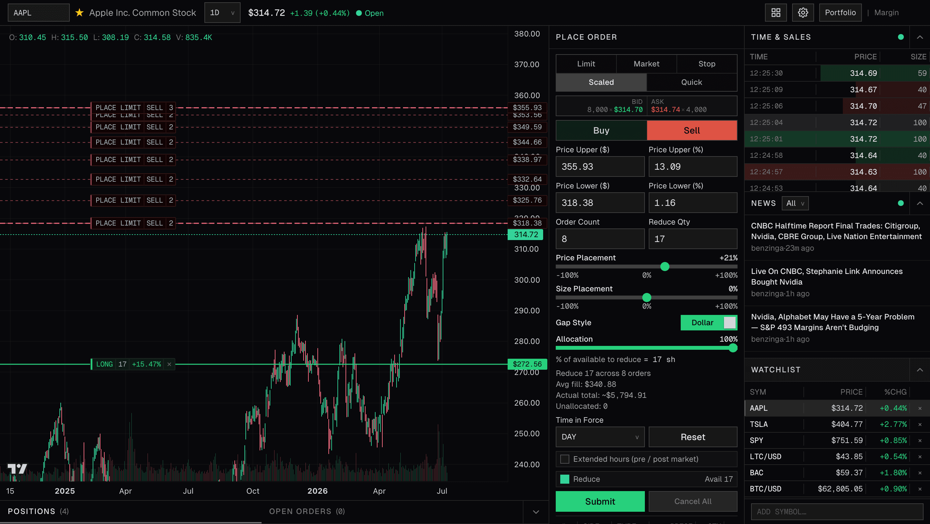Image resolution: width=930 pixels, height=524 pixels.
Task: Close the LONG 17 position marker
Action: [x=169, y=364]
